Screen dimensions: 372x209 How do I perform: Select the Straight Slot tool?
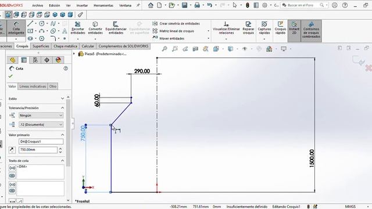click(30, 38)
